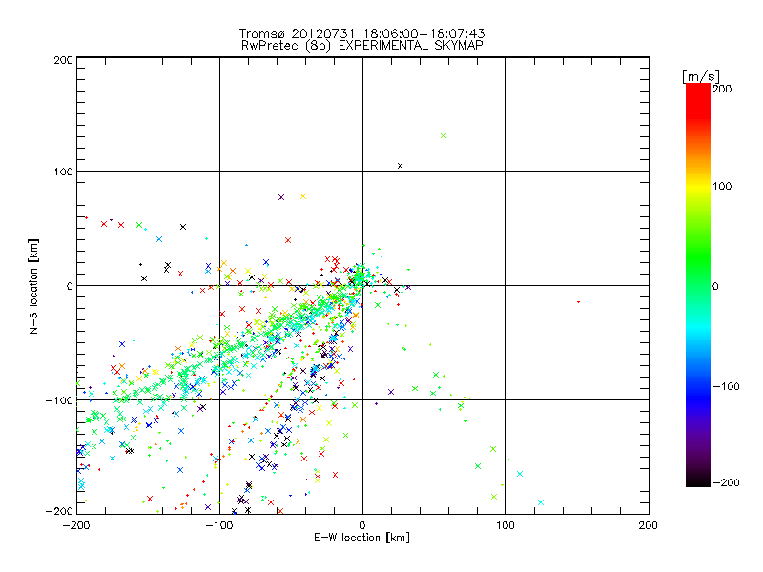Click the yellow band of the colorbar

(x=698, y=187)
